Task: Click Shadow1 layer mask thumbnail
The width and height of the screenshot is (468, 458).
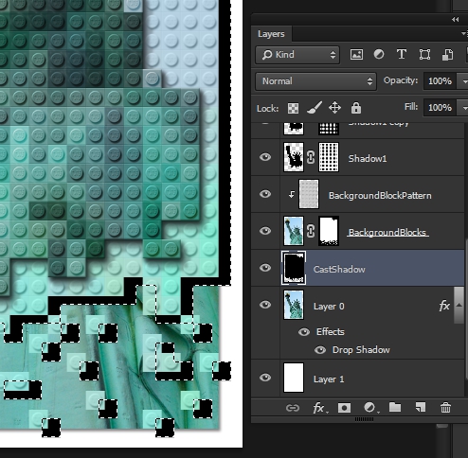Action: coord(329,157)
